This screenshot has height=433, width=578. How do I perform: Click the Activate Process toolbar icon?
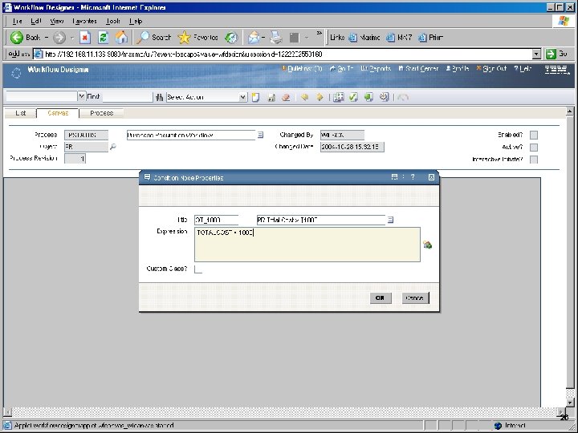[384, 97]
